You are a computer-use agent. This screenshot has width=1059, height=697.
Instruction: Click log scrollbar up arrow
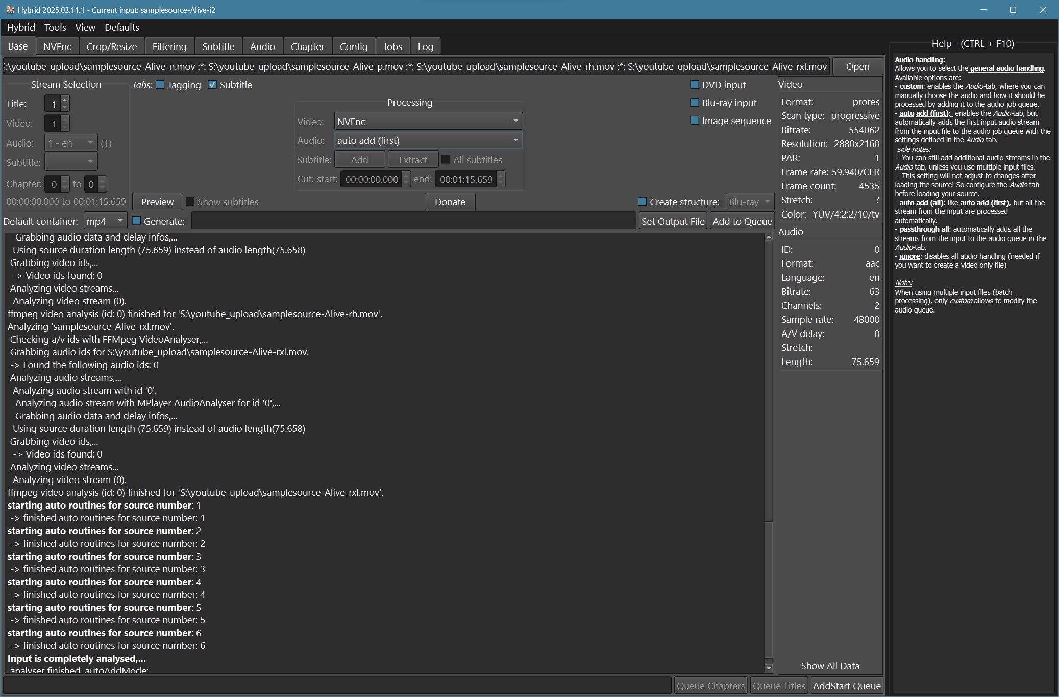click(769, 237)
